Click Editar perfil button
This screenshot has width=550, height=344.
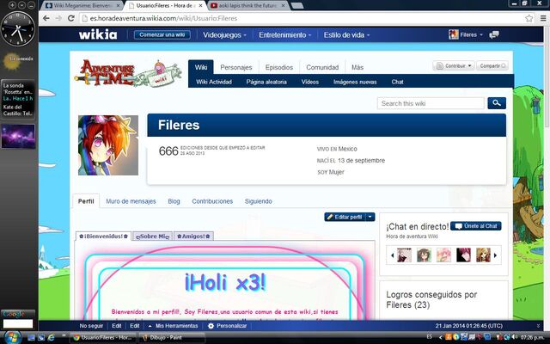[x=345, y=217]
